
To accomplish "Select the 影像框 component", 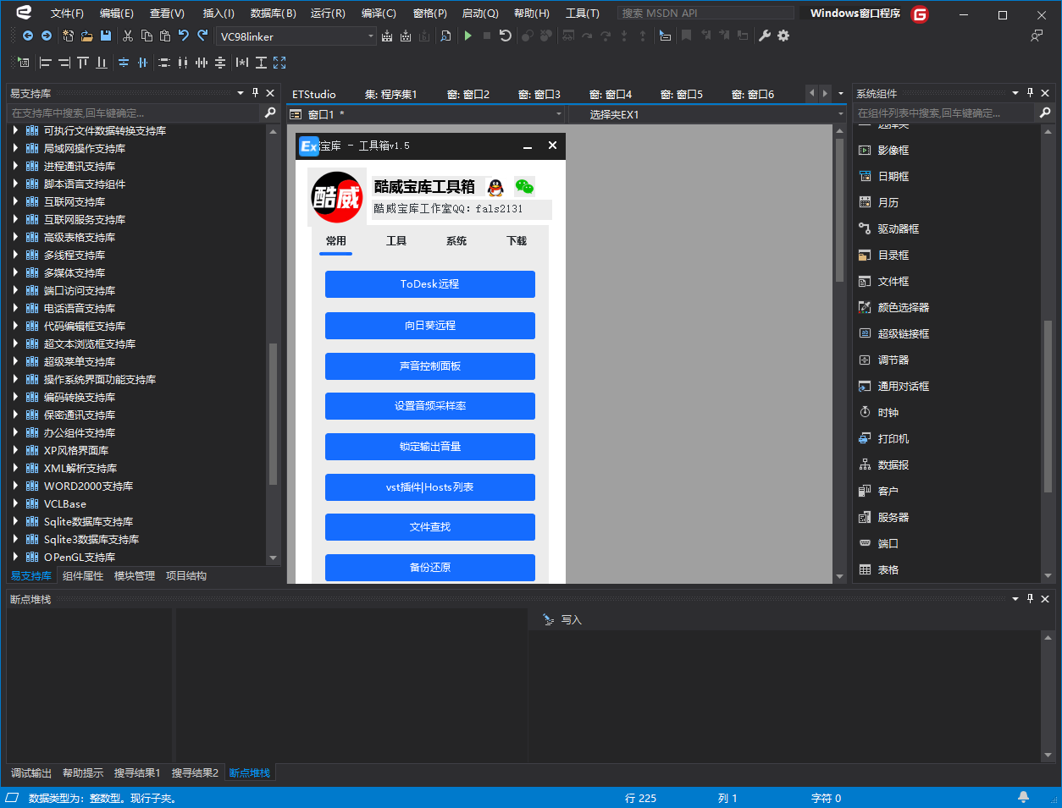I will (893, 150).
